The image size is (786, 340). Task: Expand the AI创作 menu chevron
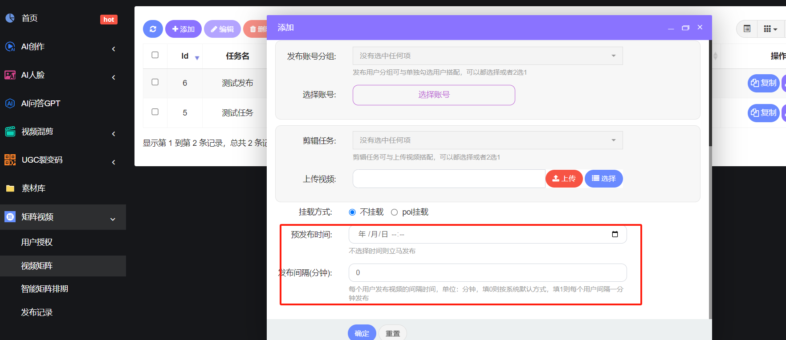click(114, 49)
